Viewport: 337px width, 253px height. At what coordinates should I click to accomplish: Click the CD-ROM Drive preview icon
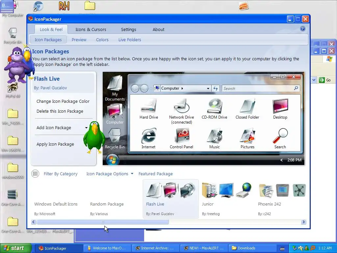click(215, 106)
